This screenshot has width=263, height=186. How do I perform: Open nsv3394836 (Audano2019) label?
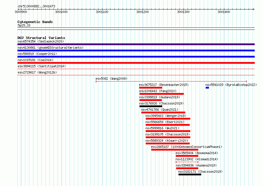[196, 165]
